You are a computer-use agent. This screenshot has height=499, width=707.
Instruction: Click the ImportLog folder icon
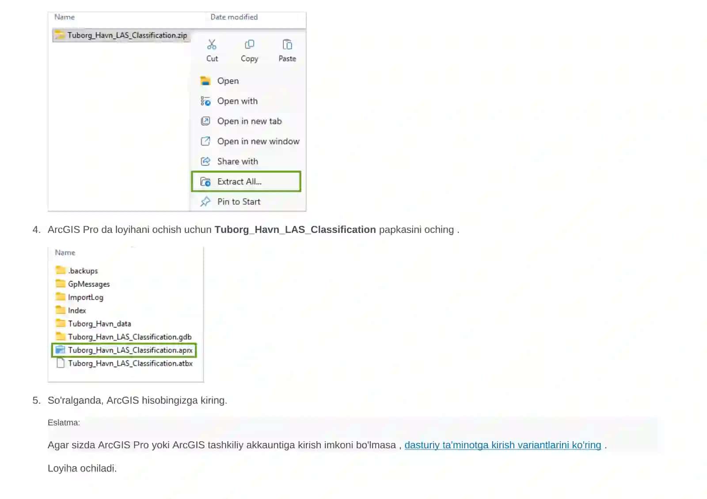pyautogui.click(x=61, y=296)
